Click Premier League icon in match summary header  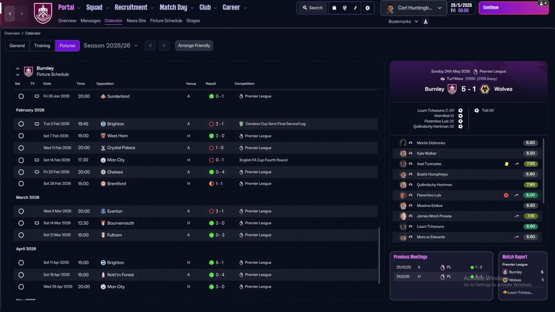pyautogui.click(x=476, y=72)
